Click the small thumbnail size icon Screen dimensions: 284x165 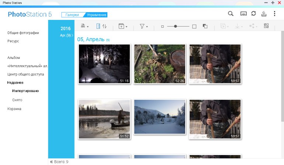point(162,27)
